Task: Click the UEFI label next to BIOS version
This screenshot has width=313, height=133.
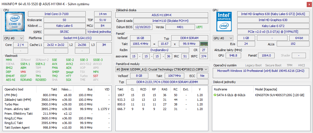Action: 199,27
